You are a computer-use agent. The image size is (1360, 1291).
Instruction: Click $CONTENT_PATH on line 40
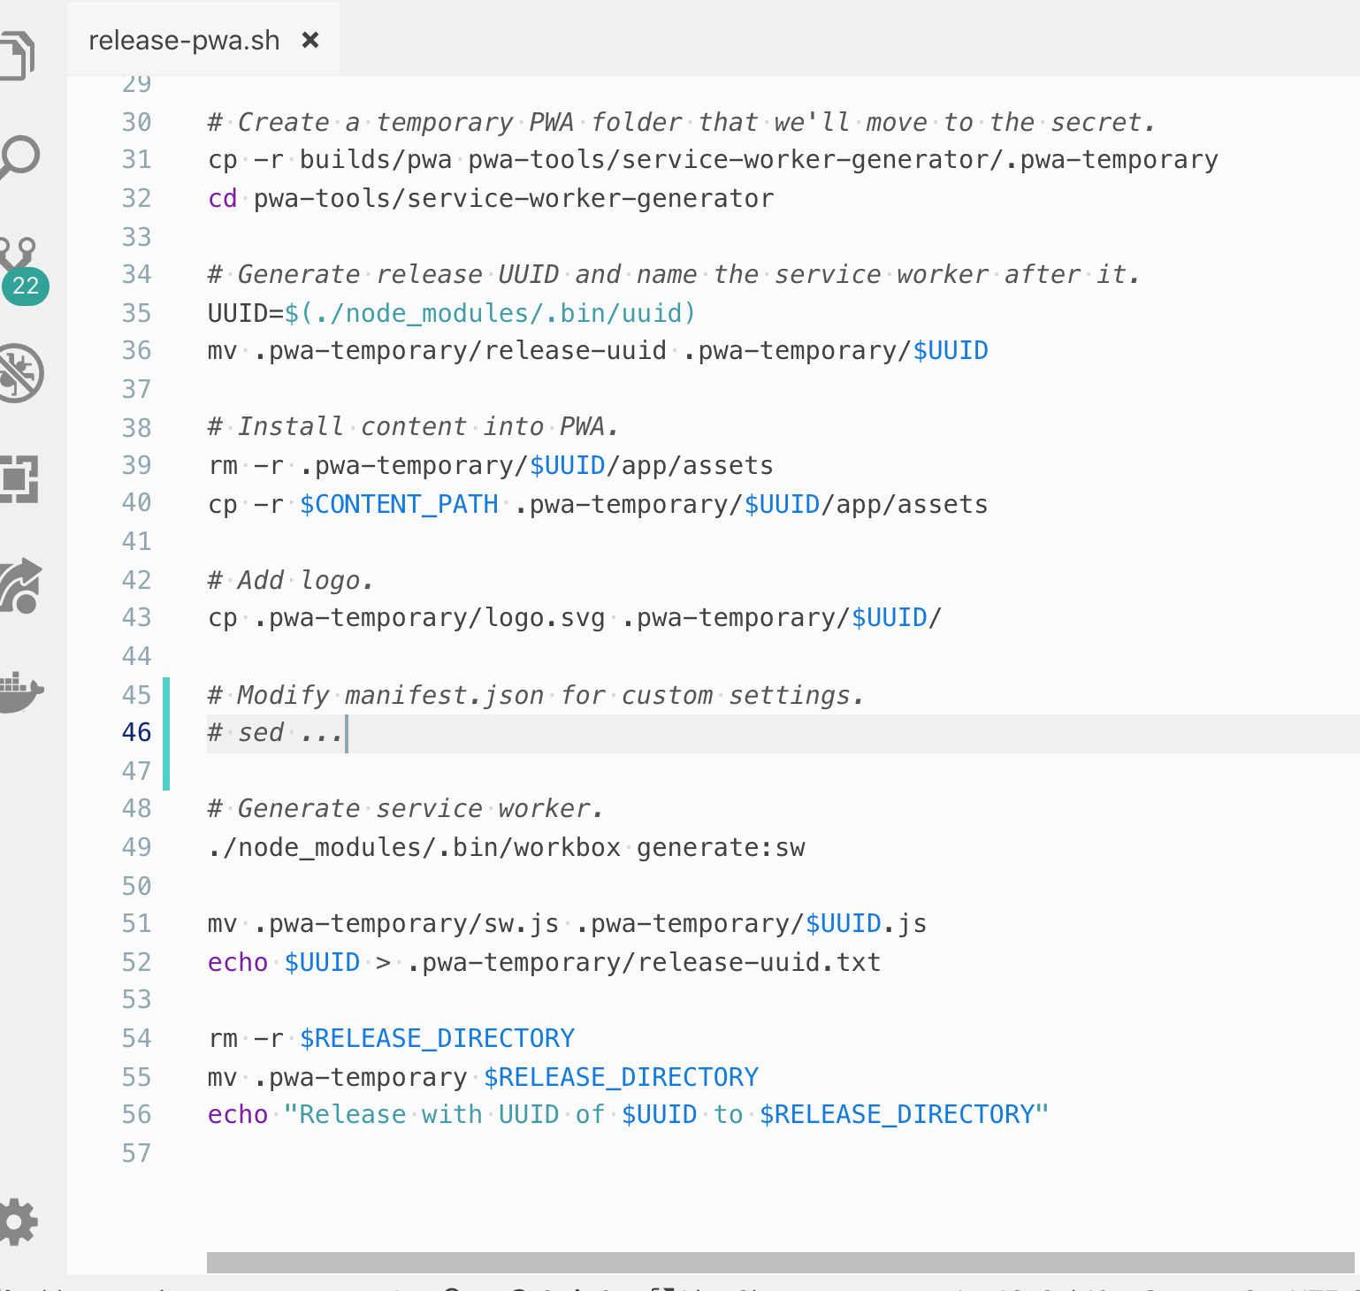[398, 504]
